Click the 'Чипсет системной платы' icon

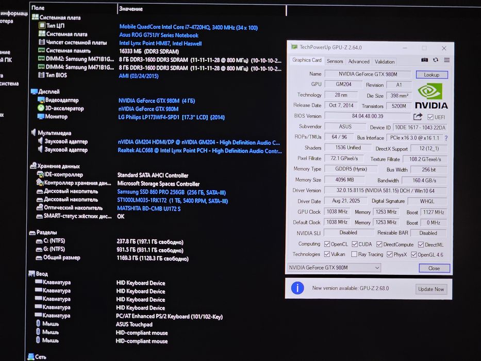42,42
